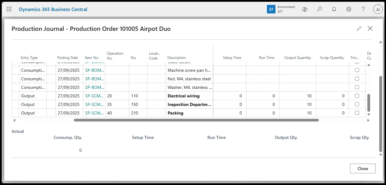
Task: Click grid scroll down arrow
Action: click(x=369, y=114)
